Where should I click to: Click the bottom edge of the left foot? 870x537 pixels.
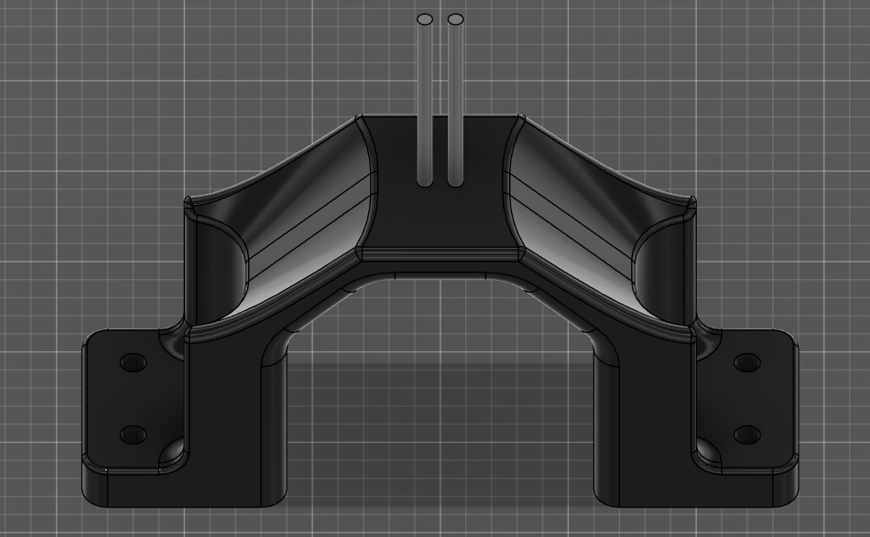183,505
